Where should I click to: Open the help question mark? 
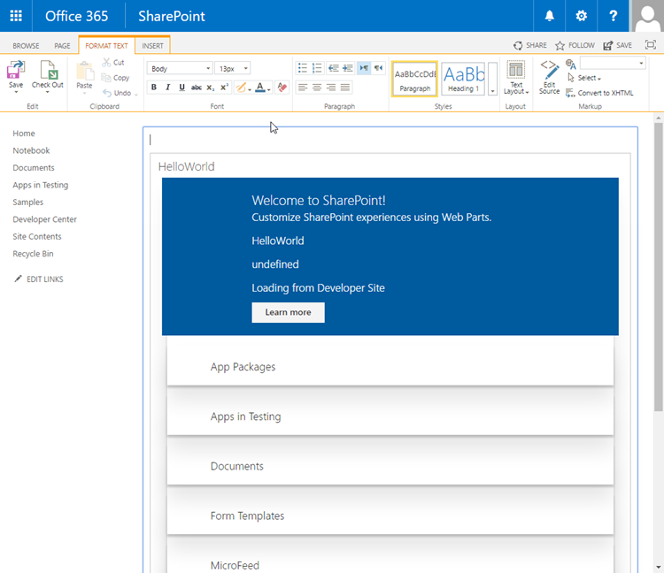tap(613, 16)
